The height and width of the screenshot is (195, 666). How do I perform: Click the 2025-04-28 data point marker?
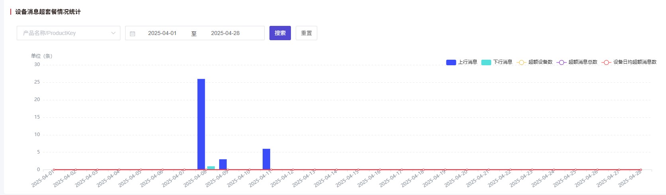[x=641, y=170]
